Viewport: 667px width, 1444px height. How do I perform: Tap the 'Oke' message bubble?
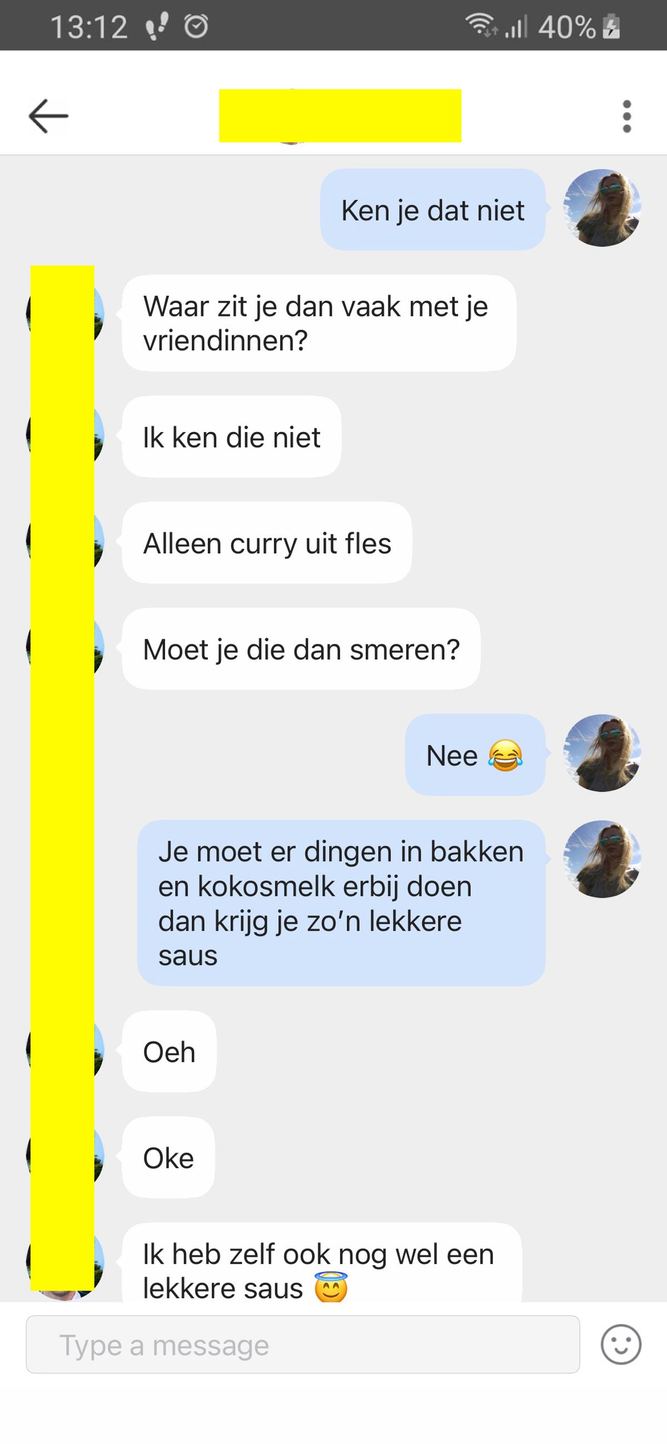click(168, 1157)
